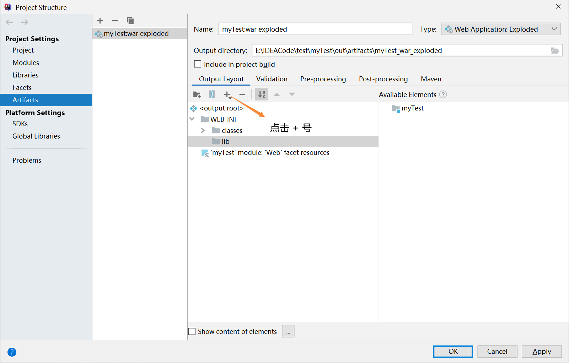Screen dimensions: 569x363
Task: Remove the selected layout element
Action: point(242,94)
